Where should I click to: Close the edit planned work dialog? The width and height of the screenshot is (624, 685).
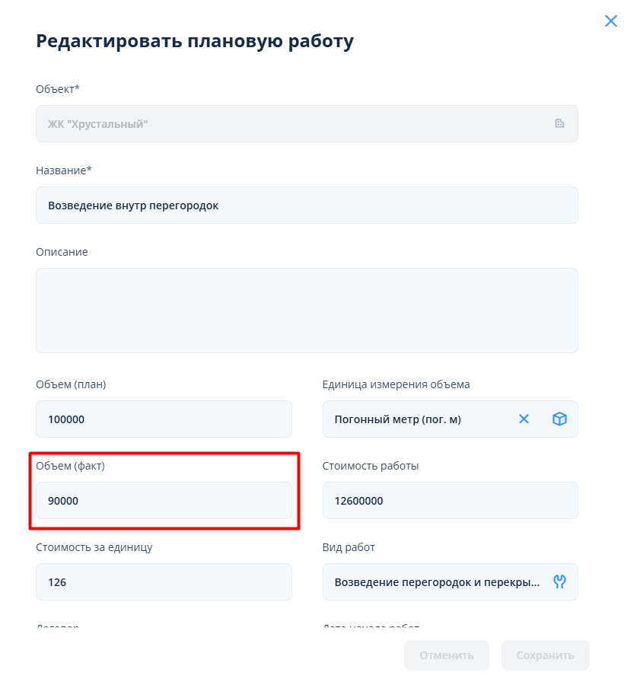coord(610,21)
